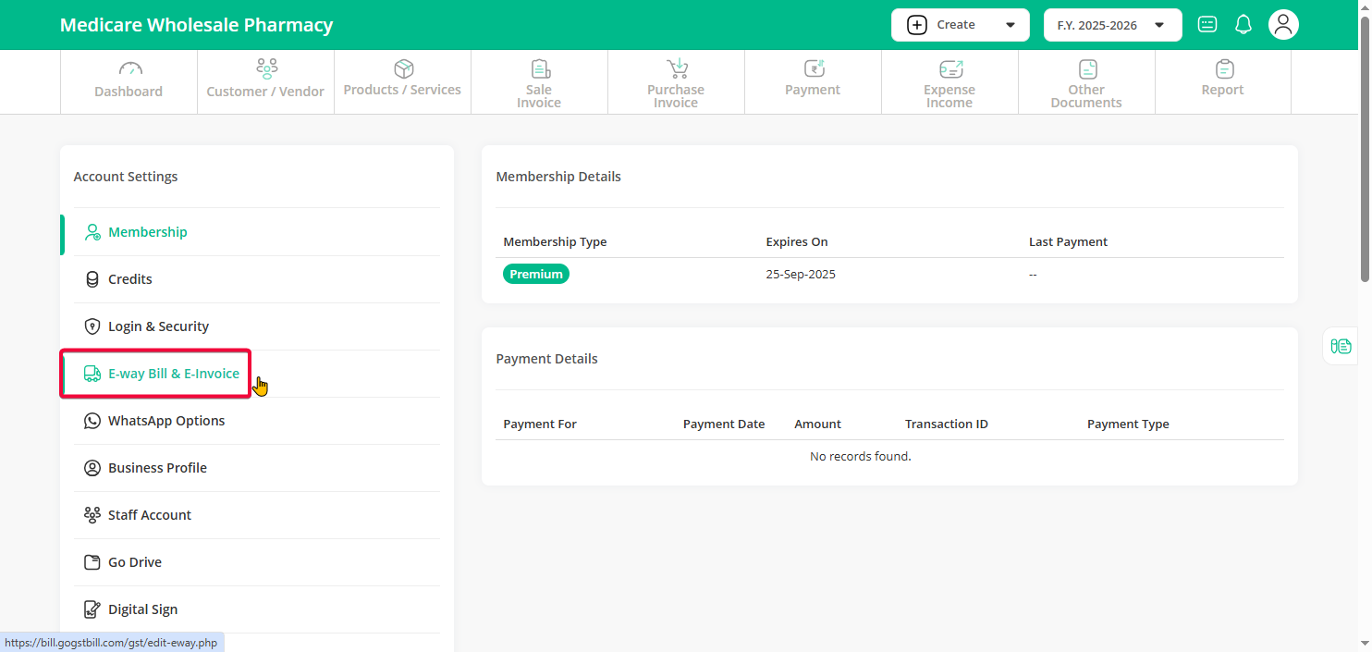
Task: Click the user profile avatar icon
Action: pos(1283,25)
